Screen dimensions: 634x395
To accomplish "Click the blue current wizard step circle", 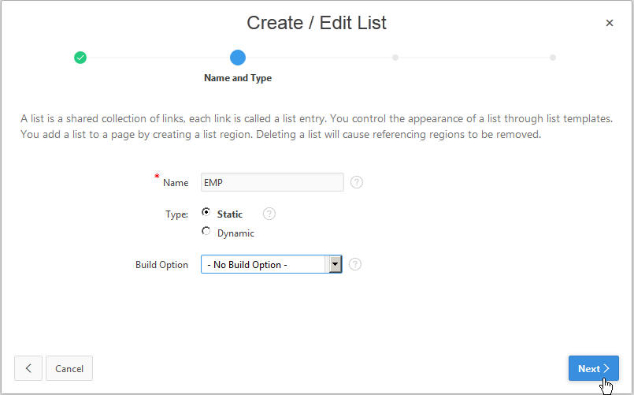I will [238, 57].
